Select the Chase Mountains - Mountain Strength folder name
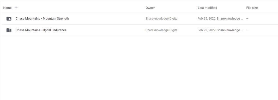The height and width of the screenshot is (100, 278). pos(42,18)
